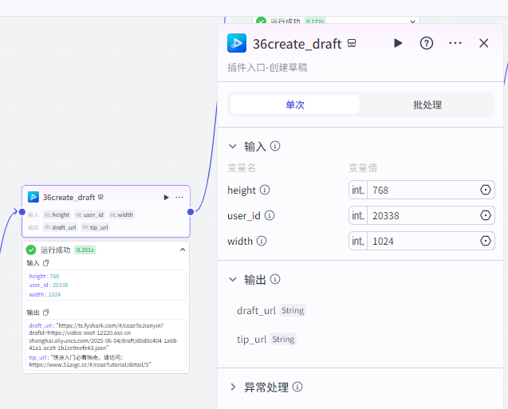This screenshot has height=409, width=508.
Task: Click height: 768 in run input
Action: click(44, 276)
